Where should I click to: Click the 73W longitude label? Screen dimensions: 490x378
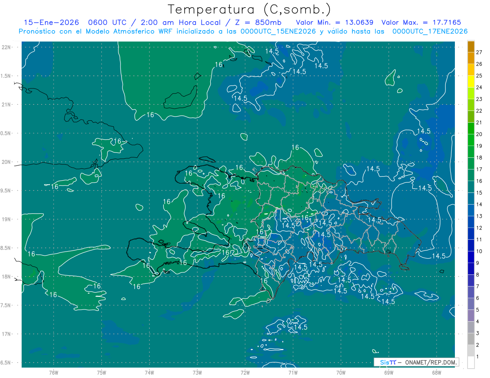(x=197, y=372)
